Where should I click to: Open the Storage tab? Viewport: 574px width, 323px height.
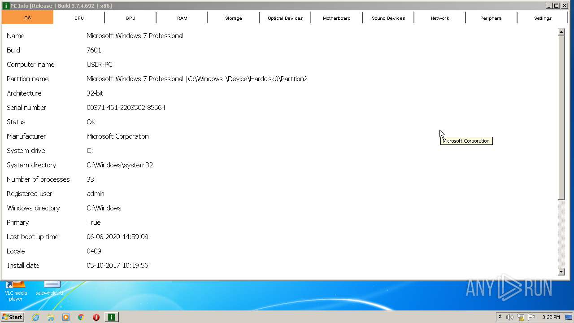coord(234,18)
